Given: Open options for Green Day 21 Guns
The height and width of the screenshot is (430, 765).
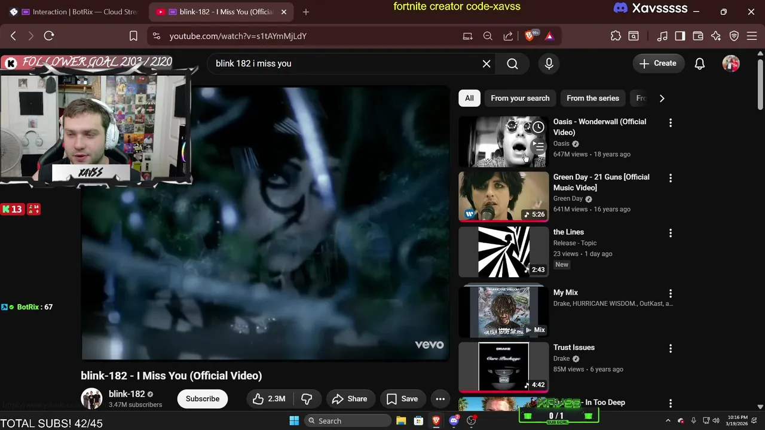Looking at the screenshot, I should click(671, 178).
